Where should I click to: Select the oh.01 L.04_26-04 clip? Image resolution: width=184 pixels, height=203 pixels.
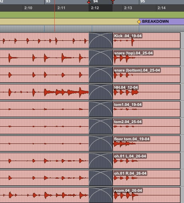(x=146, y=161)
